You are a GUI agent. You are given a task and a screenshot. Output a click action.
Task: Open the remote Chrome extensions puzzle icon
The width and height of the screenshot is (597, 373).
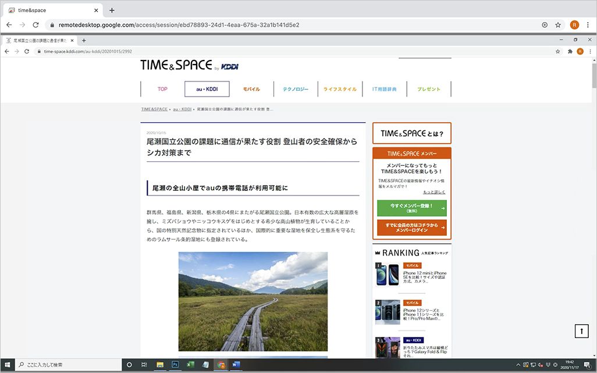[570, 51]
